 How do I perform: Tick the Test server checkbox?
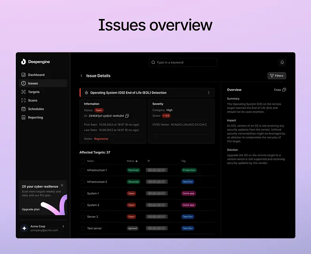click(x=83, y=228)
